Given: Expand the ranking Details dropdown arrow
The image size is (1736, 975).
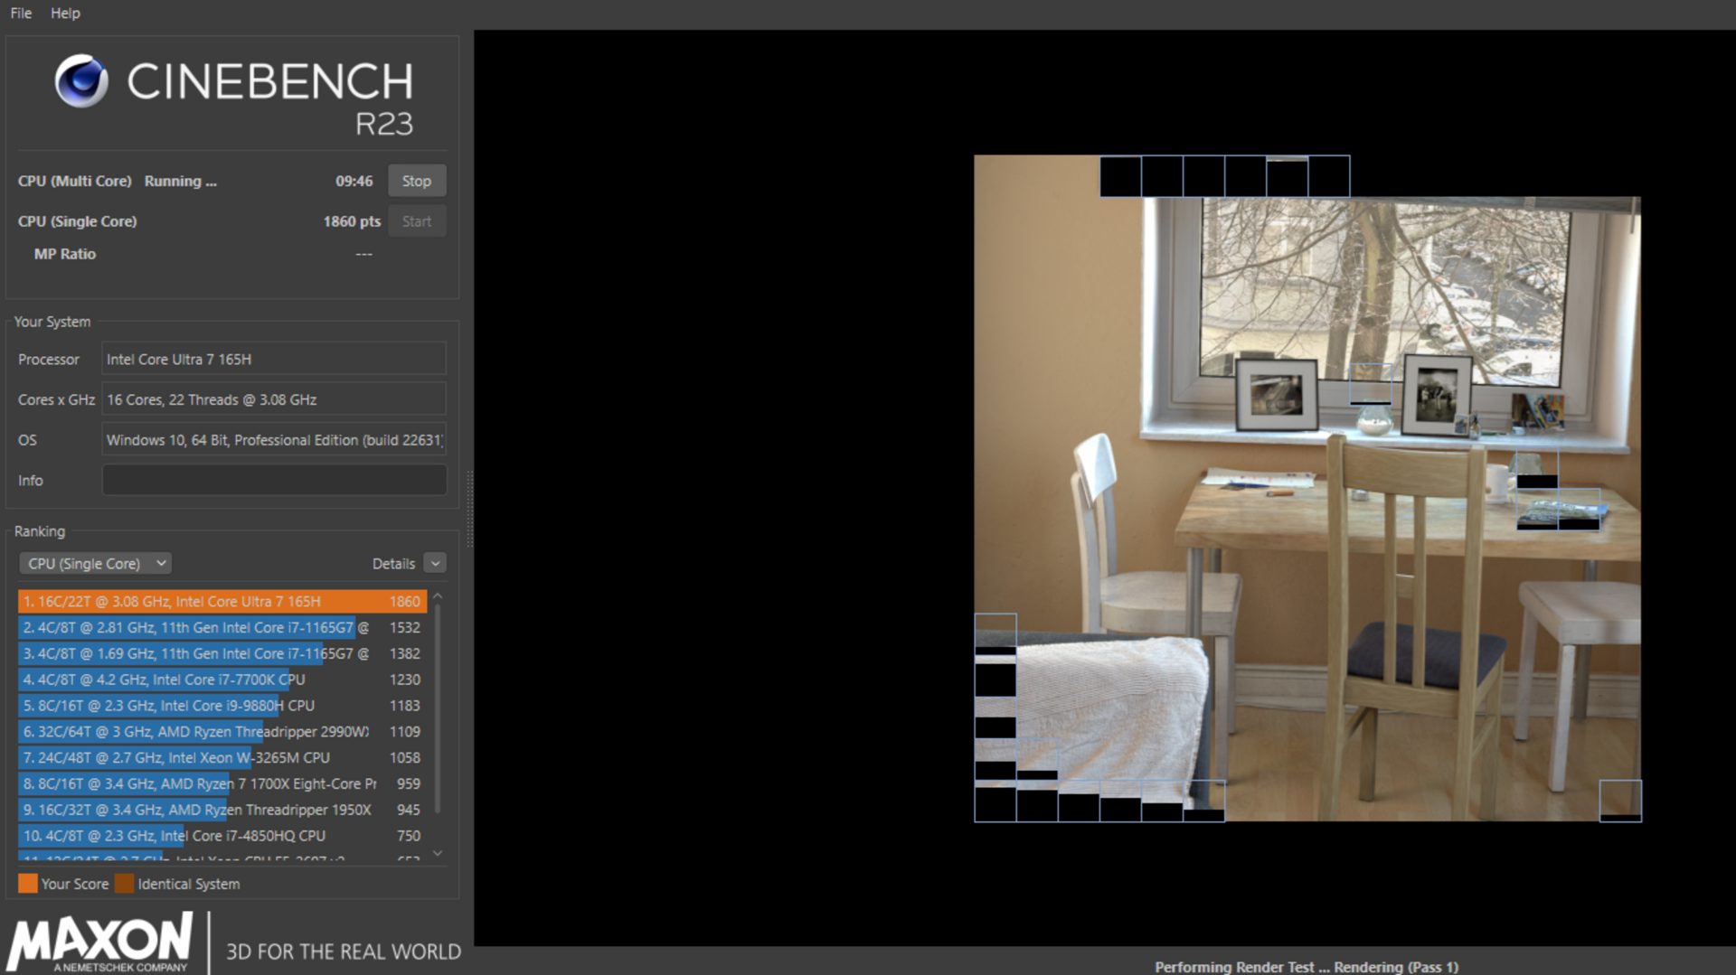Looking at the screenshot, I should coord(435,563).
